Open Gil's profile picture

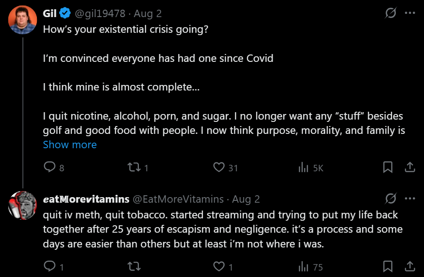(x=23, y=20)
